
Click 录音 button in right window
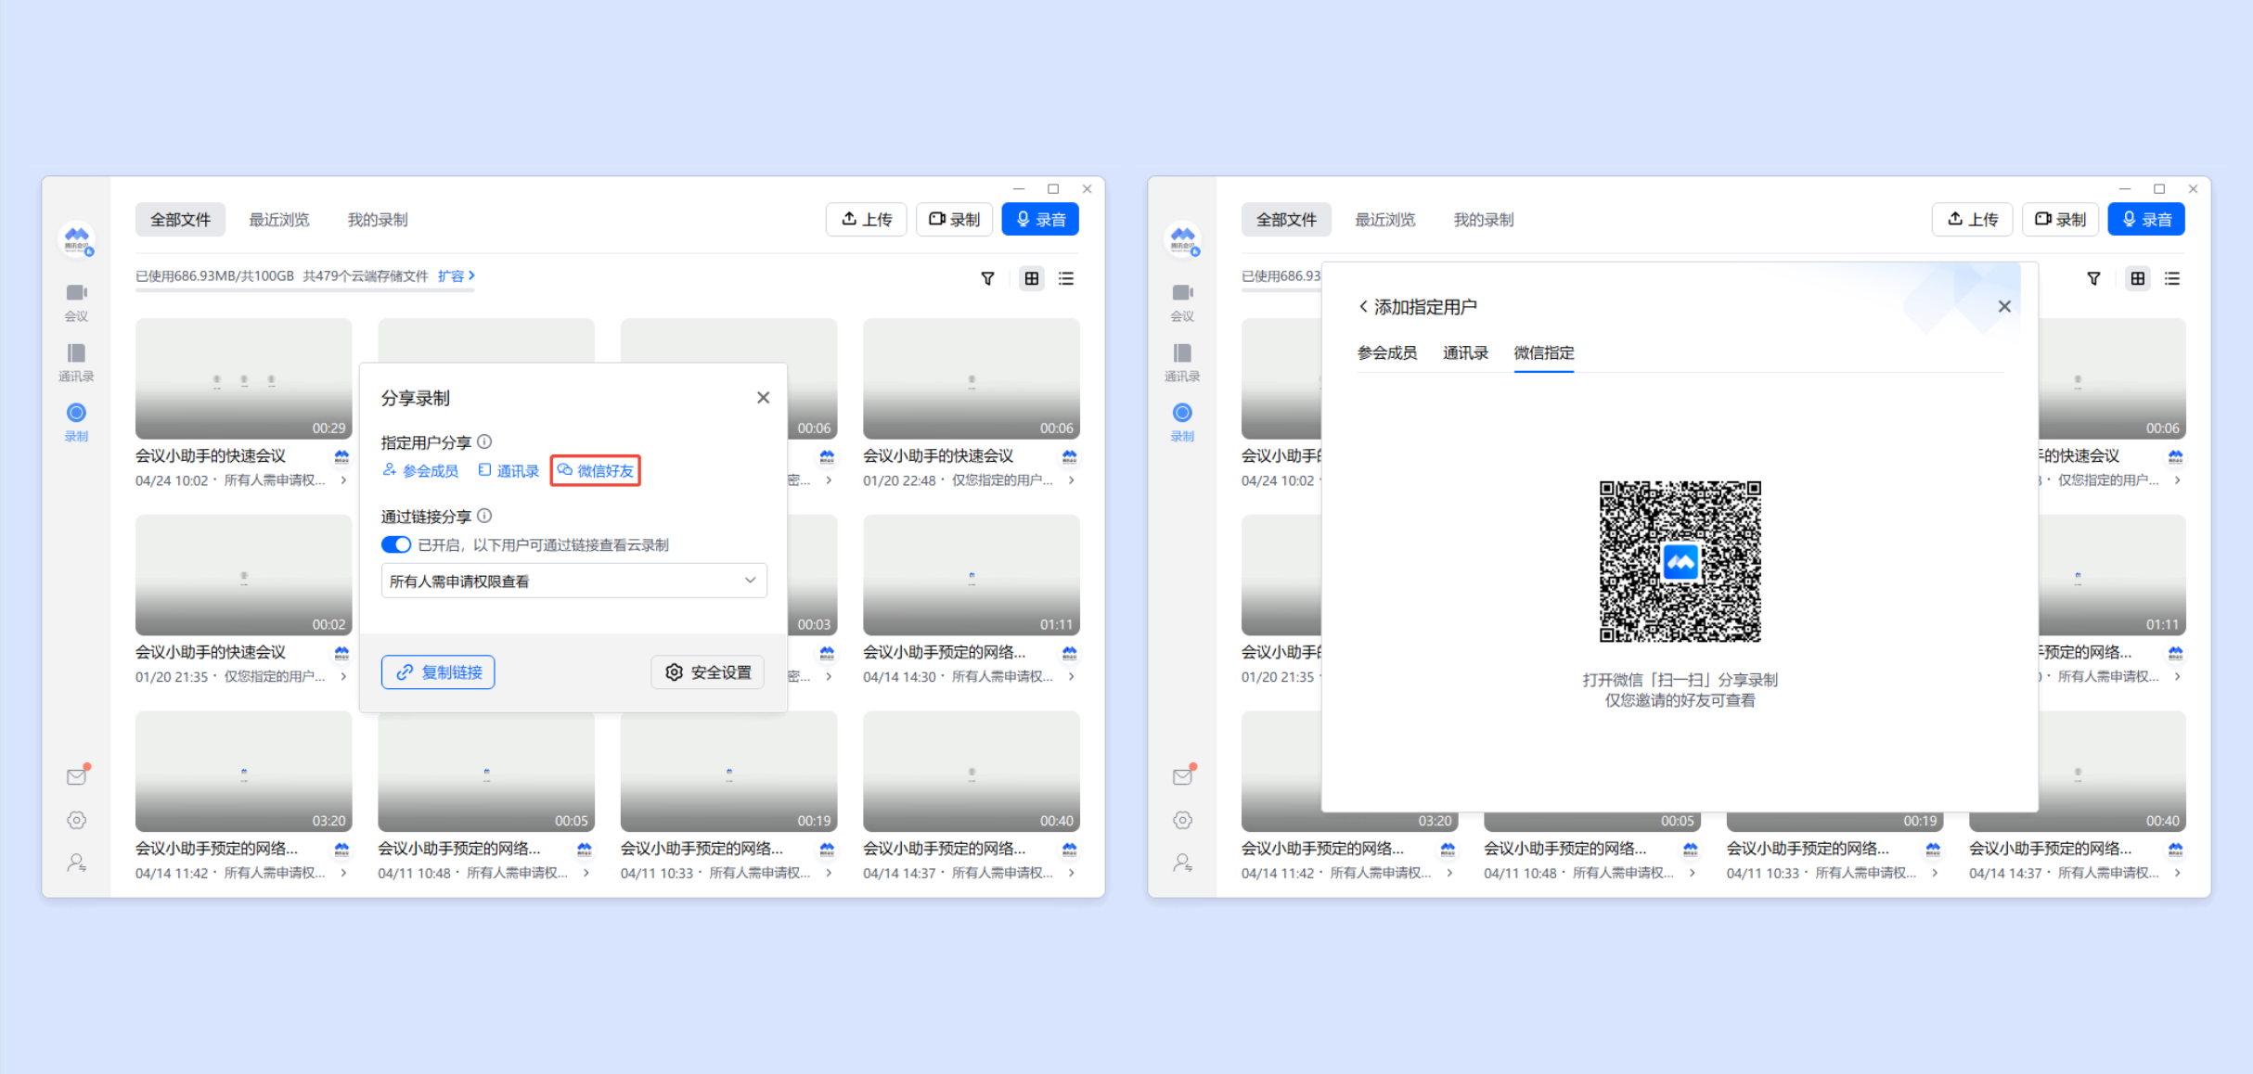tap(2146, 220)
